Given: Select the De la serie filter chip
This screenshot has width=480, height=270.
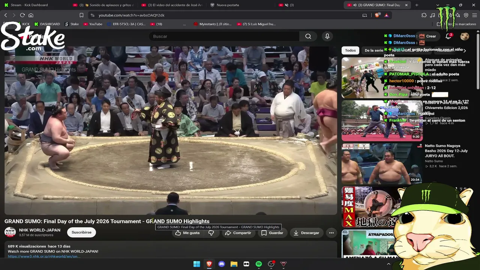Looking at the screenshot, I should [374, 50].
